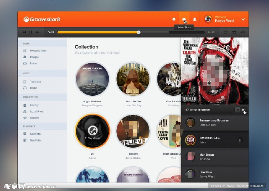
Task: Click the Grooveshark logo
Action: click(42, 19)
